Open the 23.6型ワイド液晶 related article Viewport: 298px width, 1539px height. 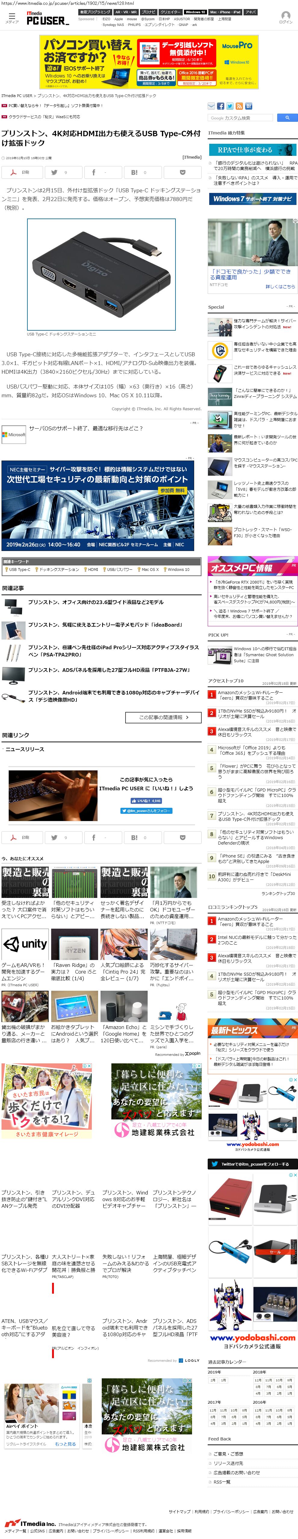(x=95, y=602)
